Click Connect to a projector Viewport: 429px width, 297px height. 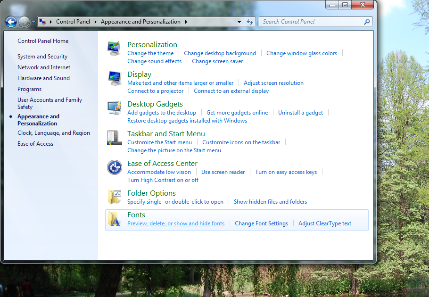[x=156, y=91]
